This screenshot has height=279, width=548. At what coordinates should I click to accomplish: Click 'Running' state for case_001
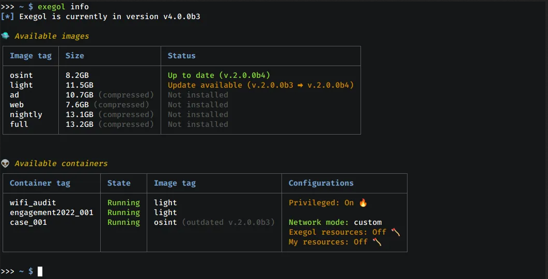click(x=123, y=222)
